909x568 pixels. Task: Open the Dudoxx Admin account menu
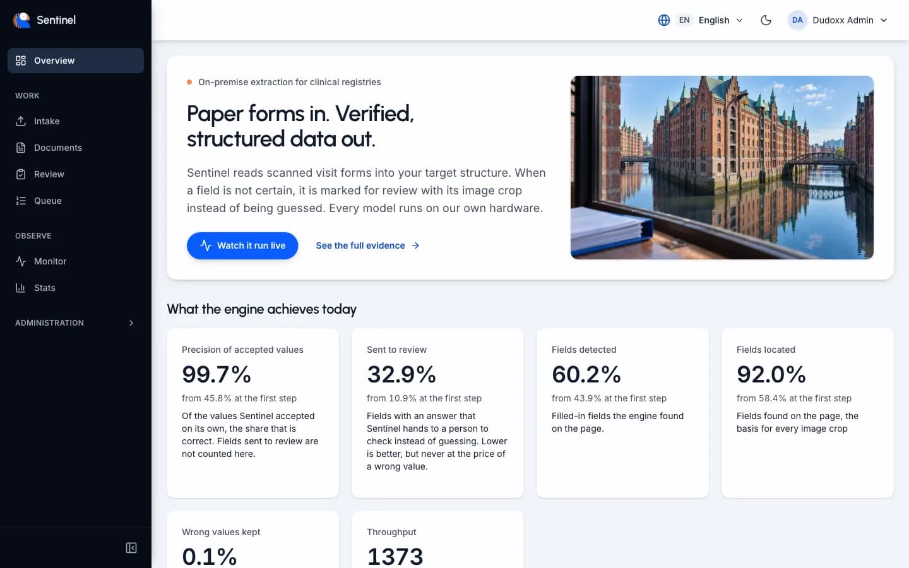pos(838,20)
